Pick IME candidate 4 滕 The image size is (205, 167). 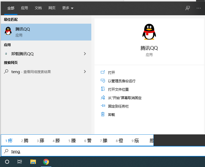tap(56, 141)
